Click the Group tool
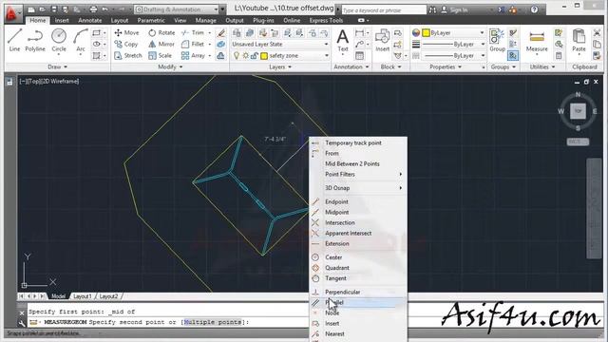 pyautogui.click(x=497, y=41)
